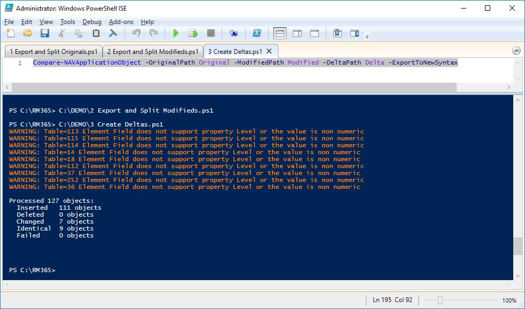Screen dimensions: 525x309
Task: Click console vertical scrollbar thumb
Action: [518, 246]
